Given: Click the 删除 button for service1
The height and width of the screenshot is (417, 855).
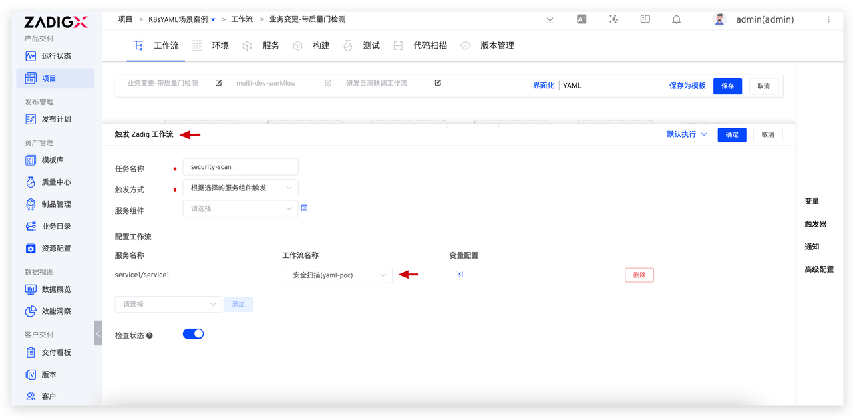Looking at the screenshot, I should click(x=639, y=274).
